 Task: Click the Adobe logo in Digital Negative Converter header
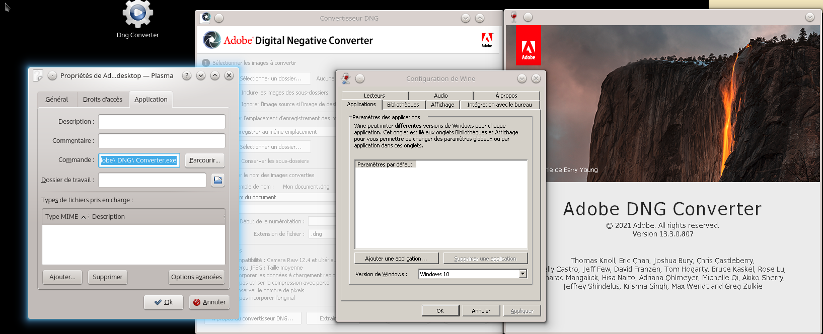[487, 40]
